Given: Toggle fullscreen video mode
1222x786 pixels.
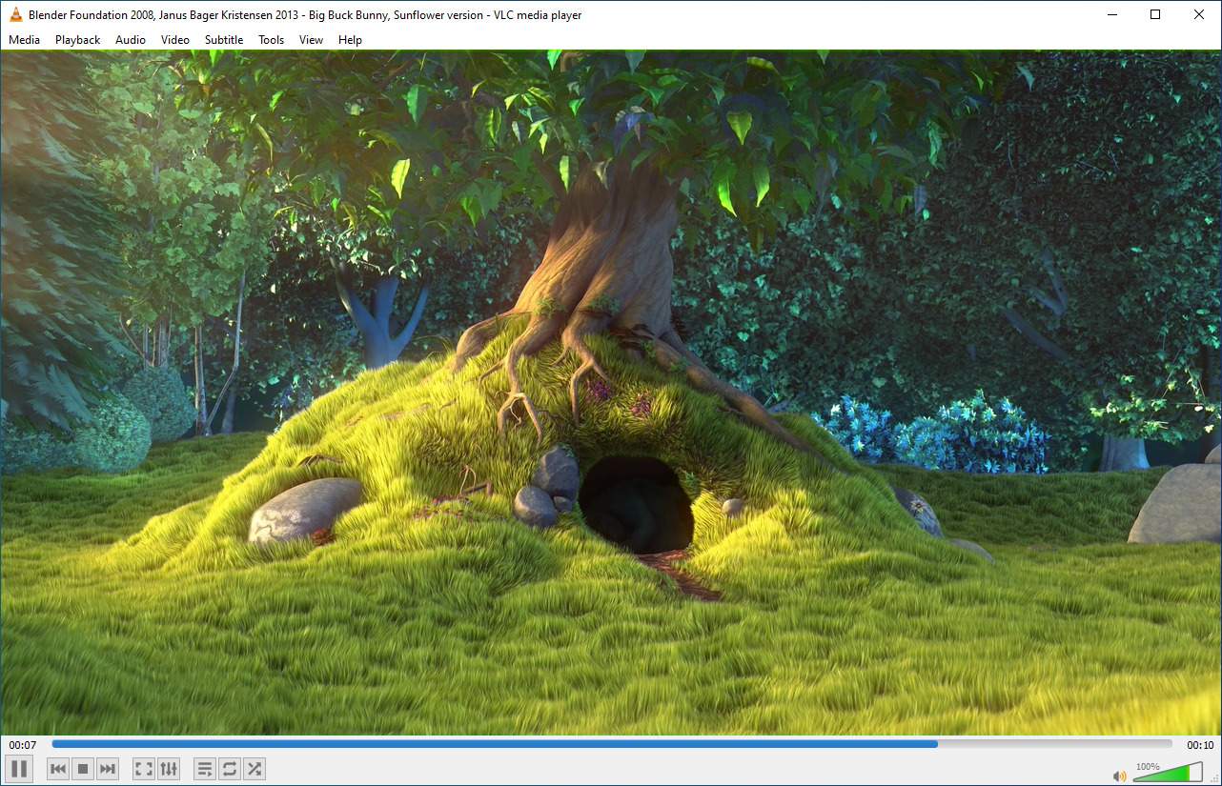Looking at the screenshot, I should click(x=143, y=768).
